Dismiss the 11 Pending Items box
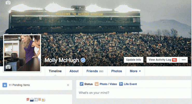192x104 pixels. pos(68,85)
